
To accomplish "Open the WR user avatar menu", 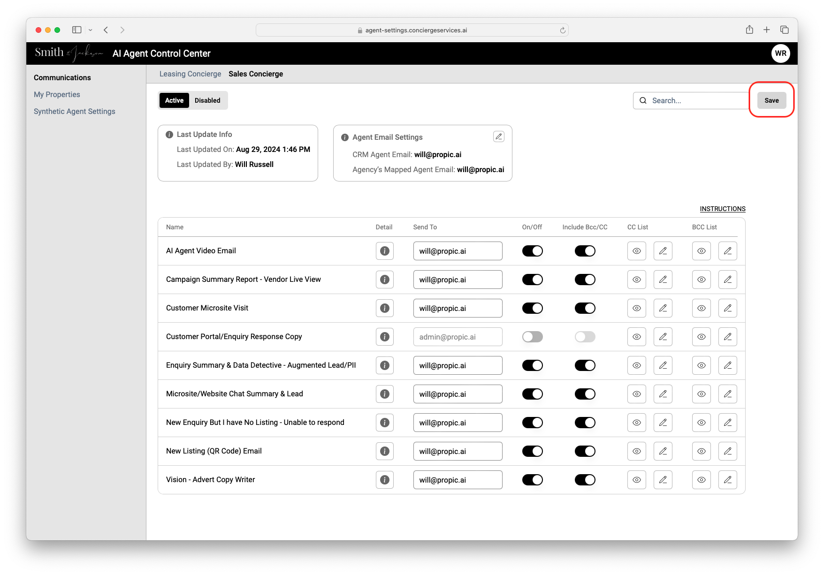I will 780,53.
